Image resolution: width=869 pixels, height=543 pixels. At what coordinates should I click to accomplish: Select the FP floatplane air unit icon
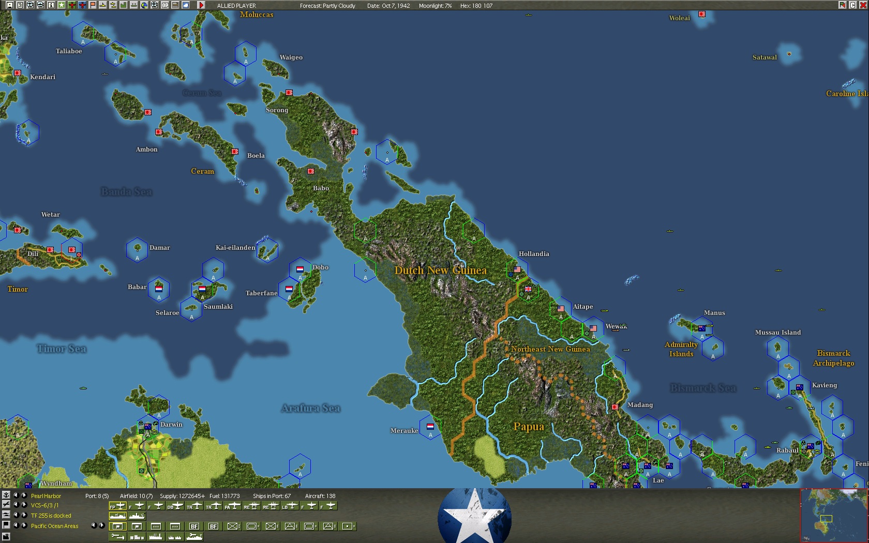coord(118,506)
